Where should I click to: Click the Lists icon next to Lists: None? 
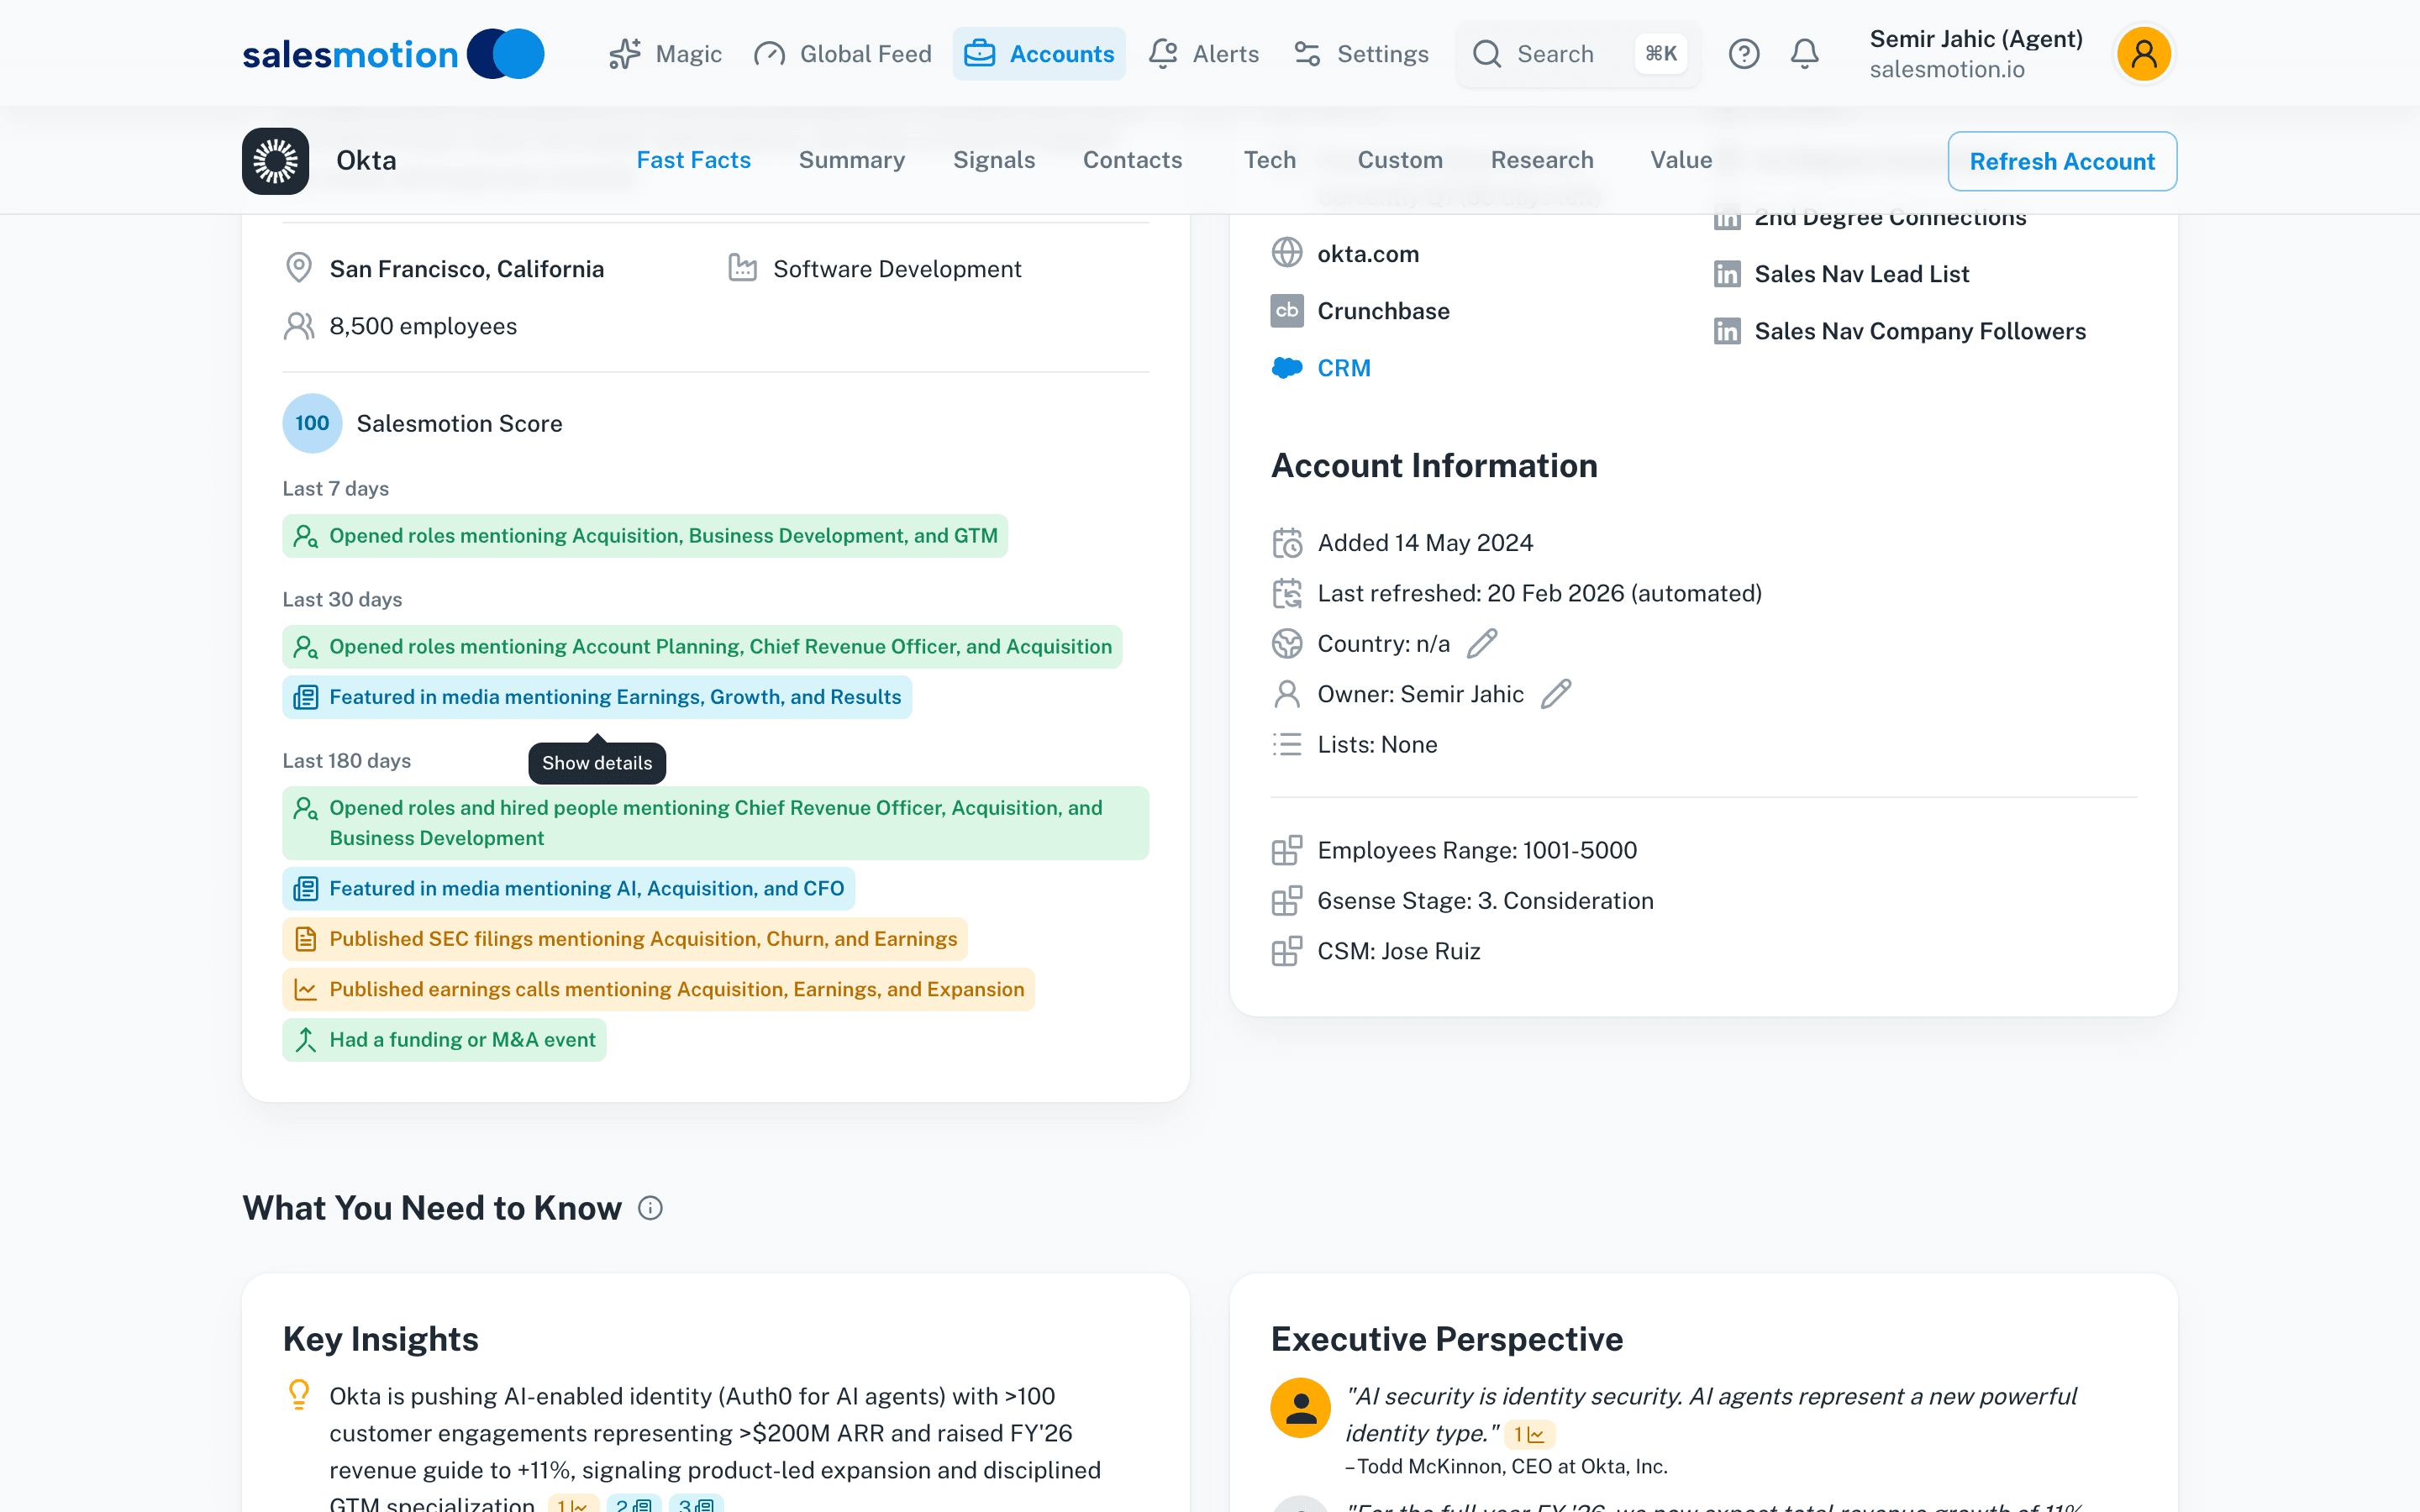[1287, 744]
